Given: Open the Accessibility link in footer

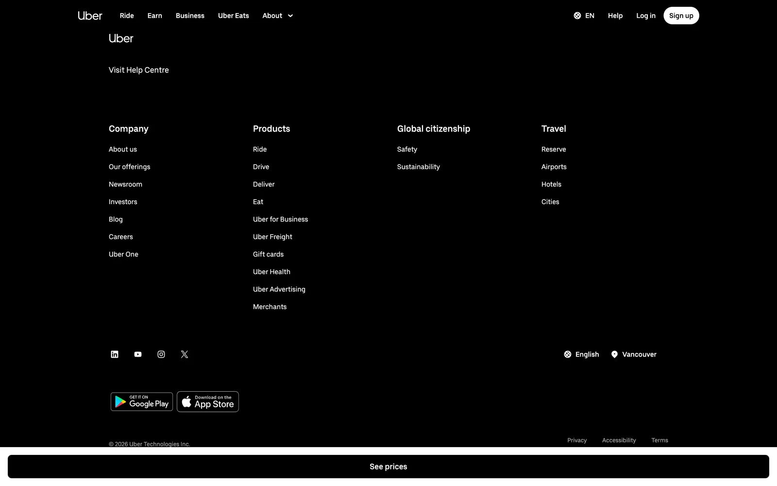Looking at the screenshot, I should coord(619,440).
